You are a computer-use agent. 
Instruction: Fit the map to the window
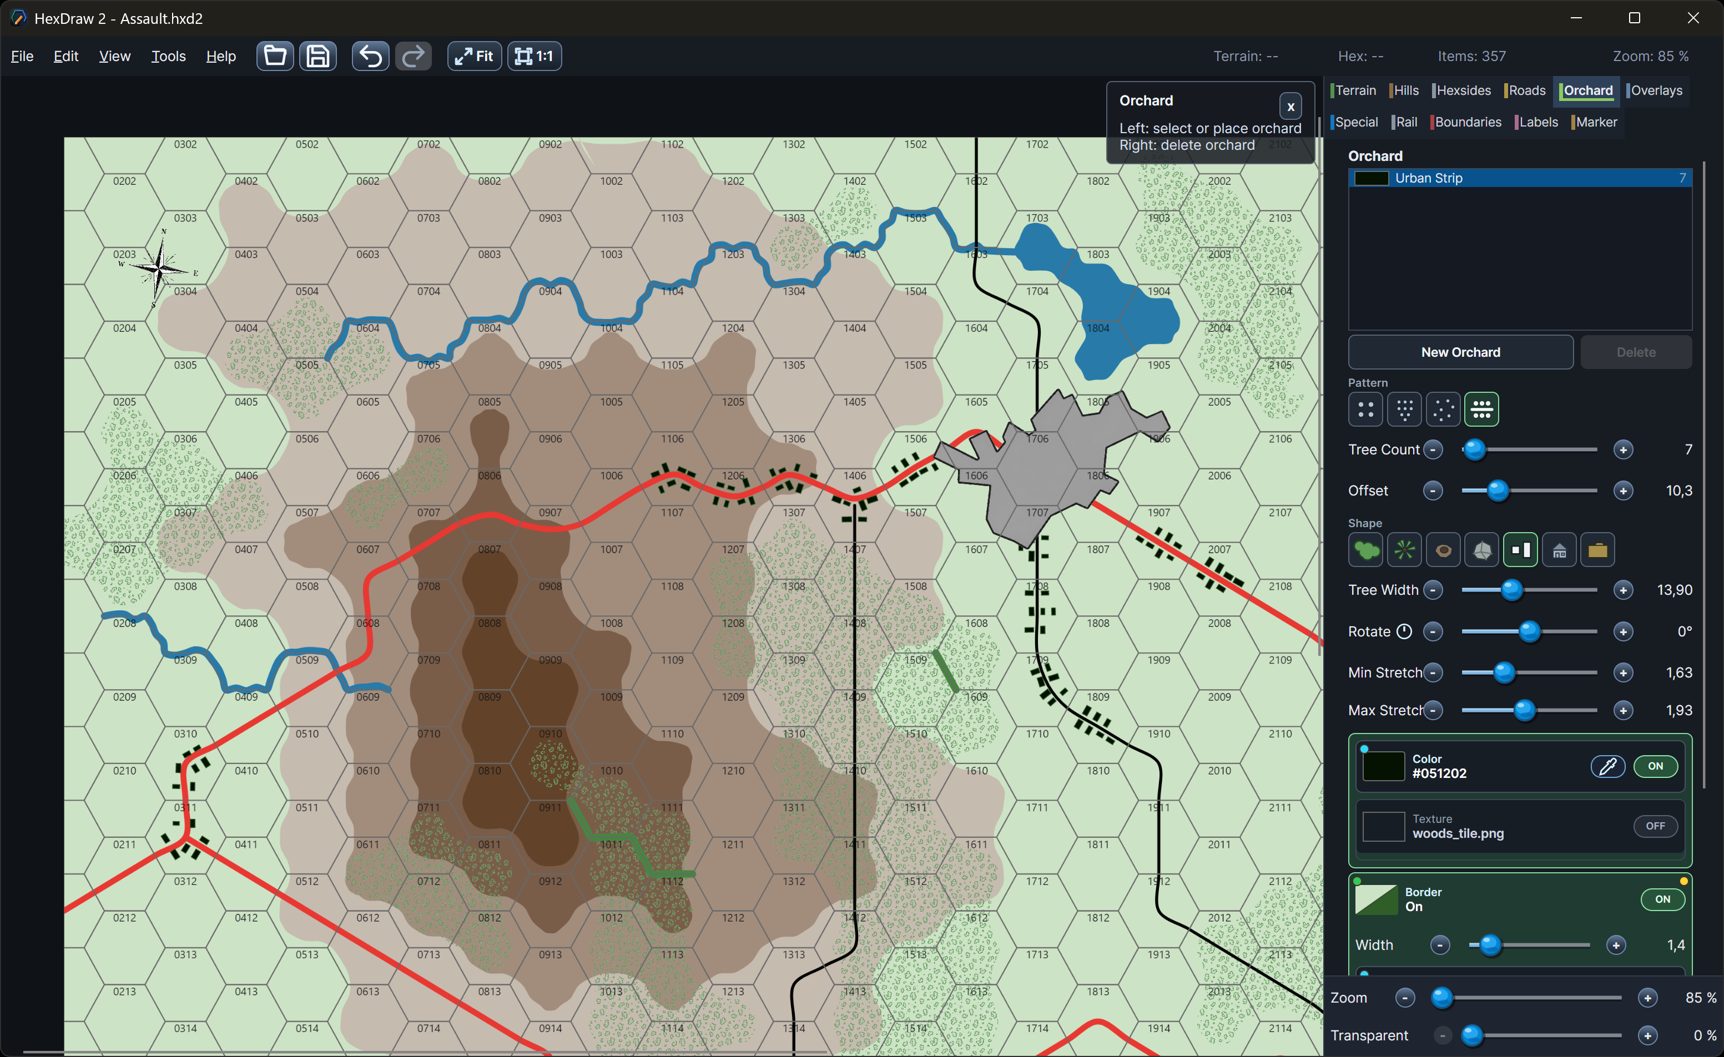(x=475, y=56)
